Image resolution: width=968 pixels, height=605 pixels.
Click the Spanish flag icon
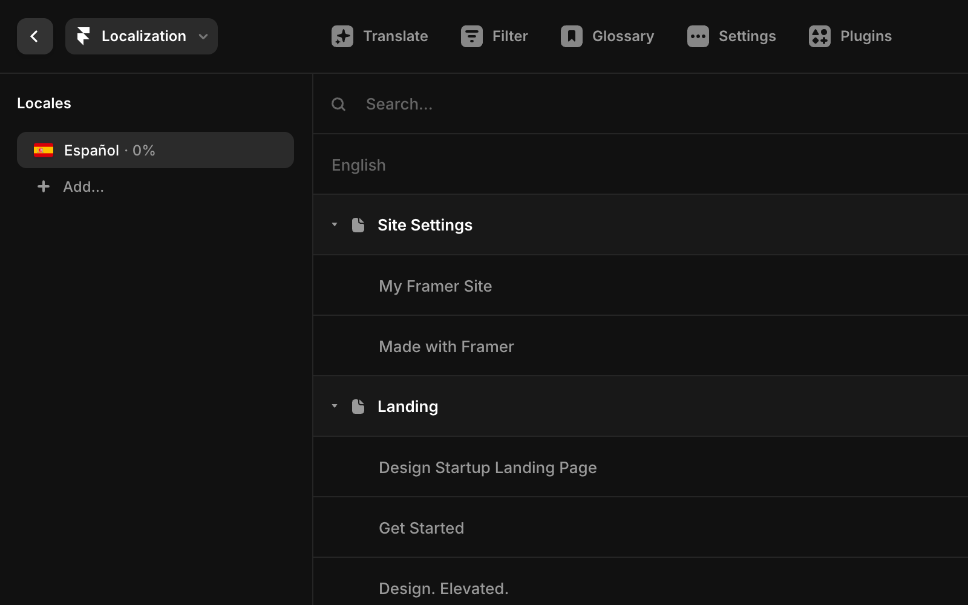tap(44, 150)
